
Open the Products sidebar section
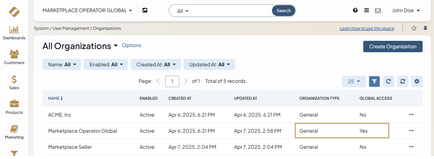pos(14,107)
